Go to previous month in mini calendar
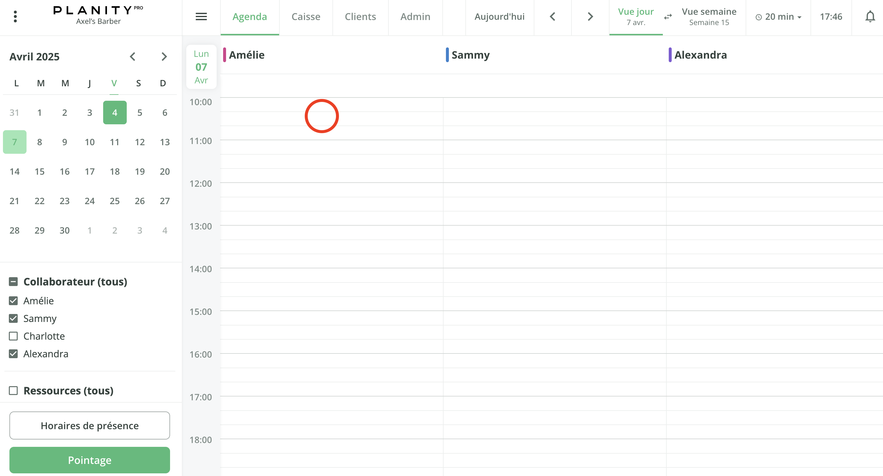The height and width of the screenshot is (476, 883). 133,57
